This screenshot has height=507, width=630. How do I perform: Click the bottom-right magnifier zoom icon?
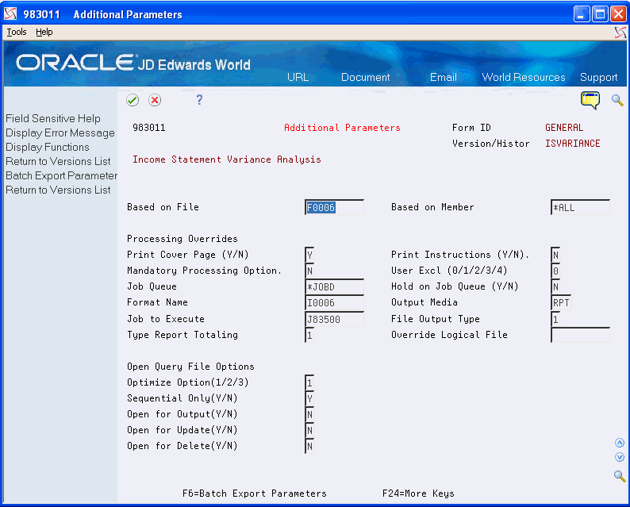click(620, 477)
